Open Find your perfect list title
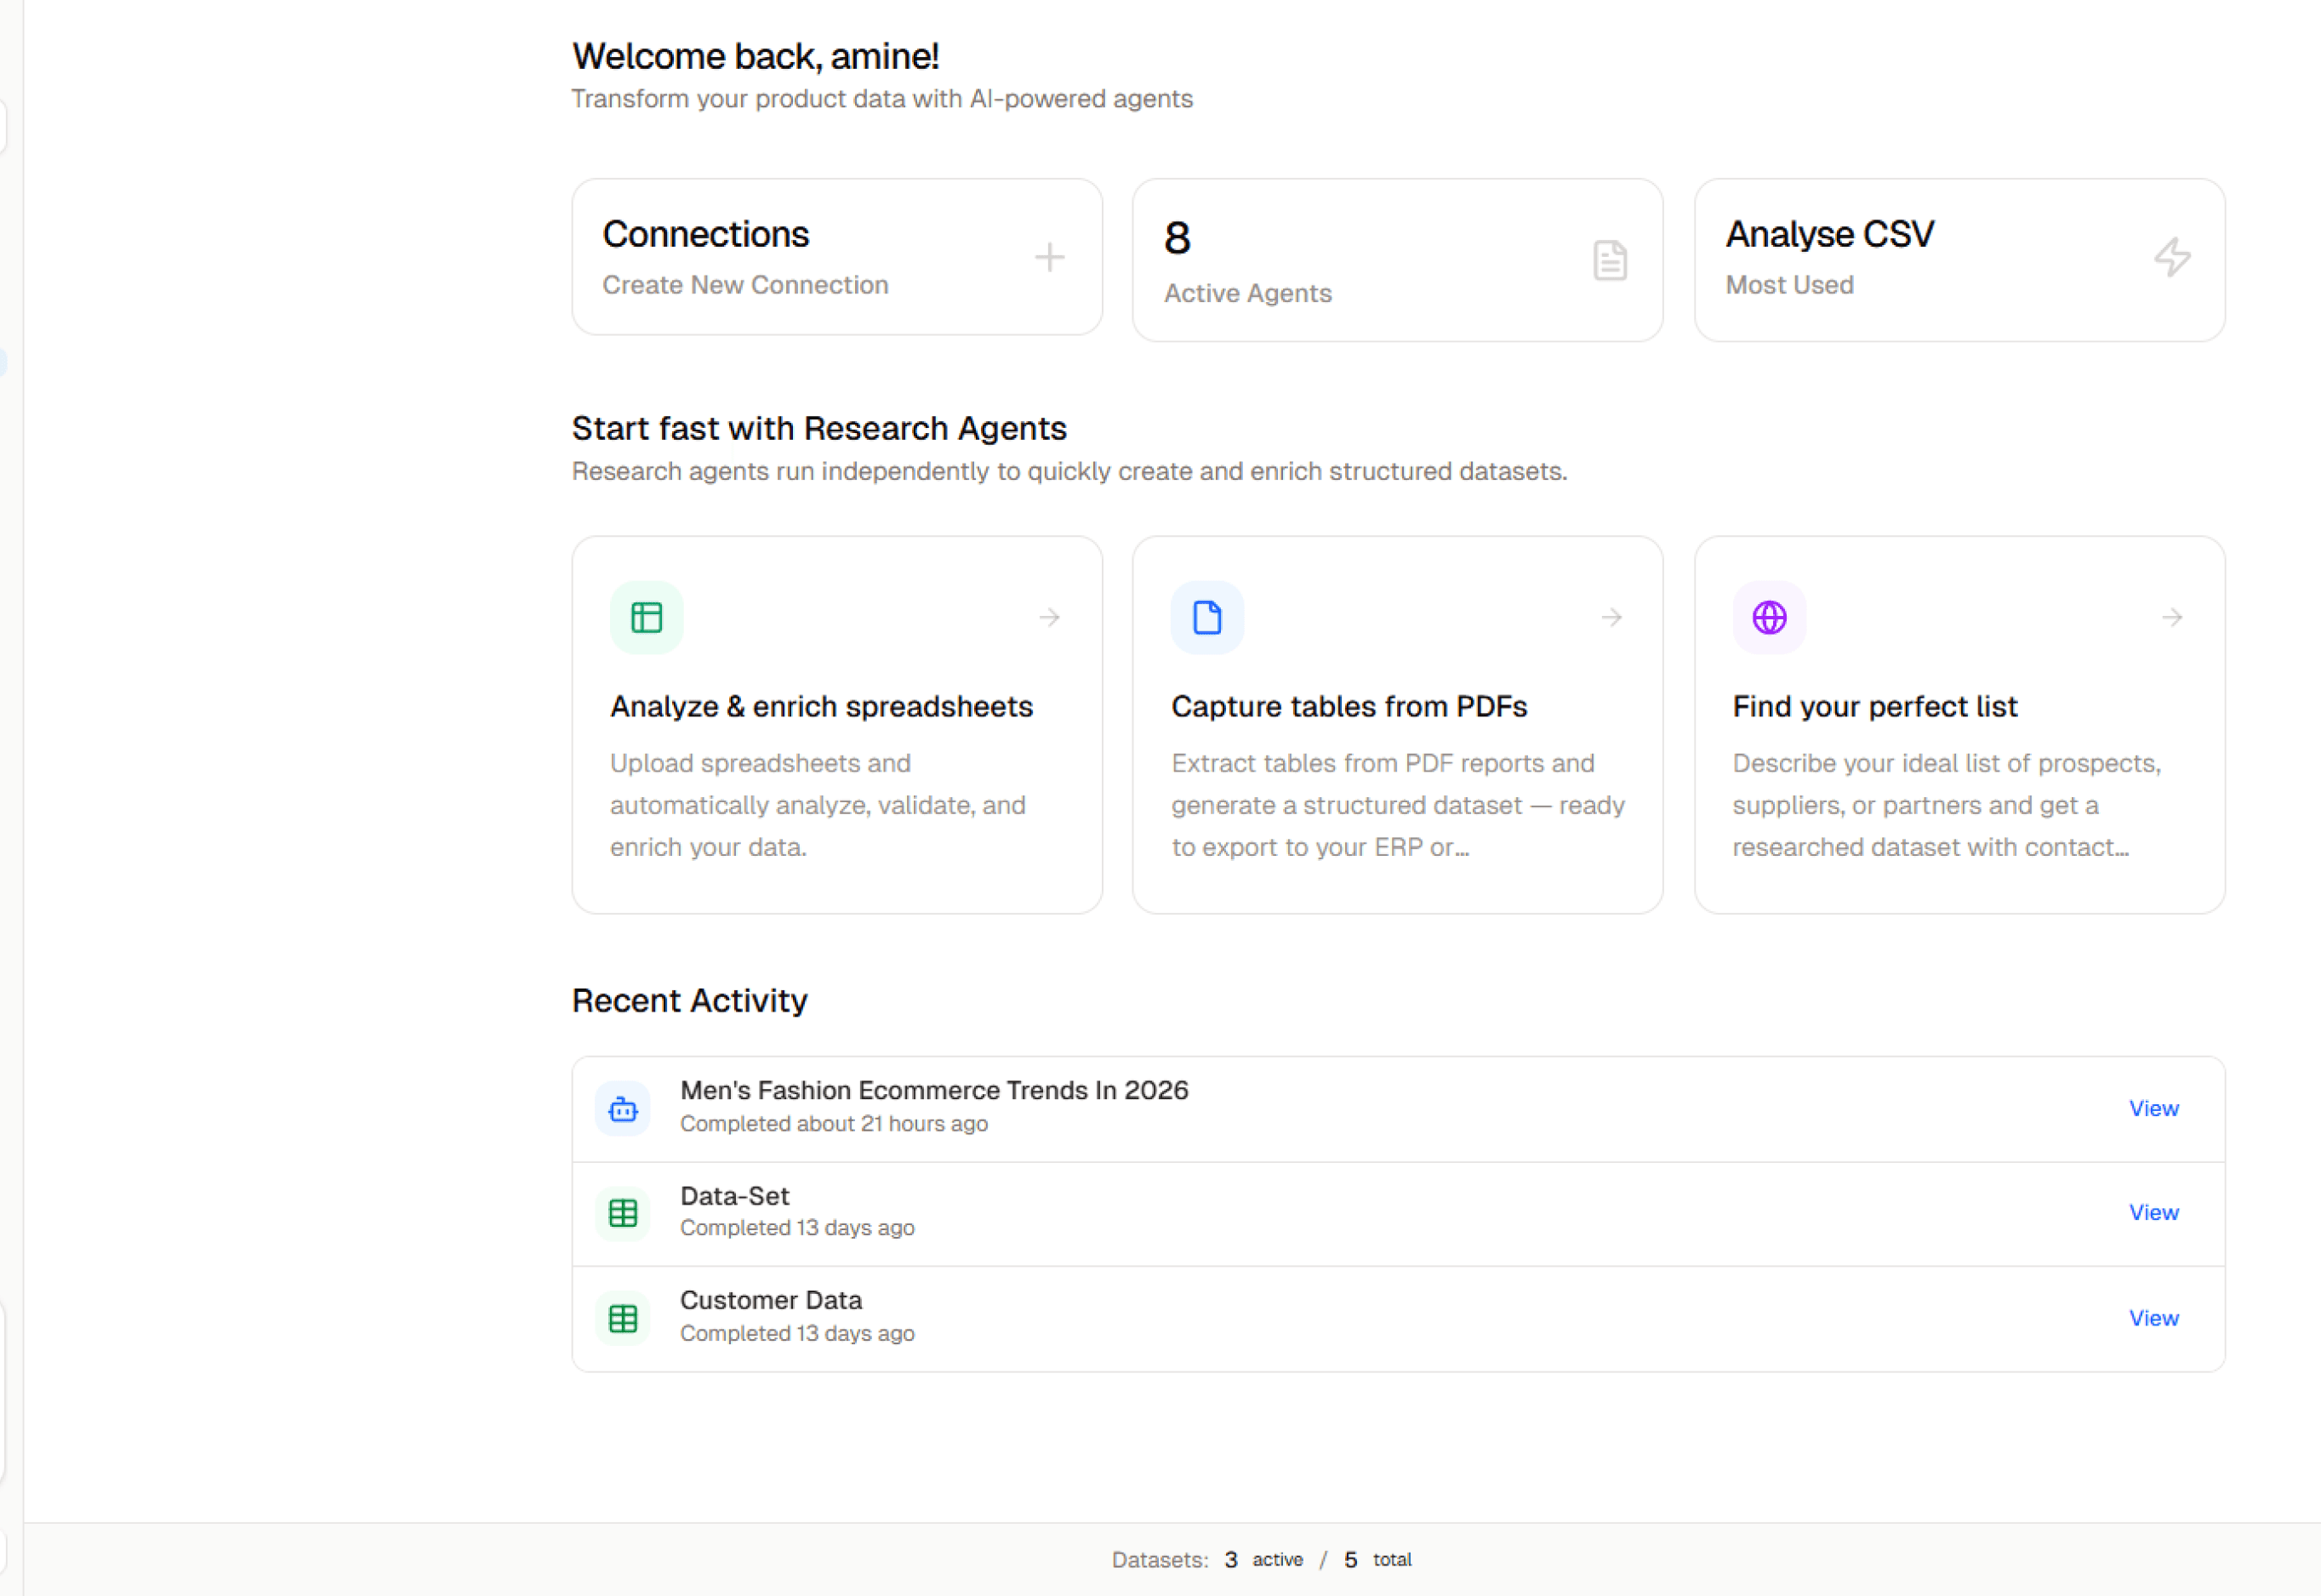The image size is (2321, 1596). click(1874, 707)
